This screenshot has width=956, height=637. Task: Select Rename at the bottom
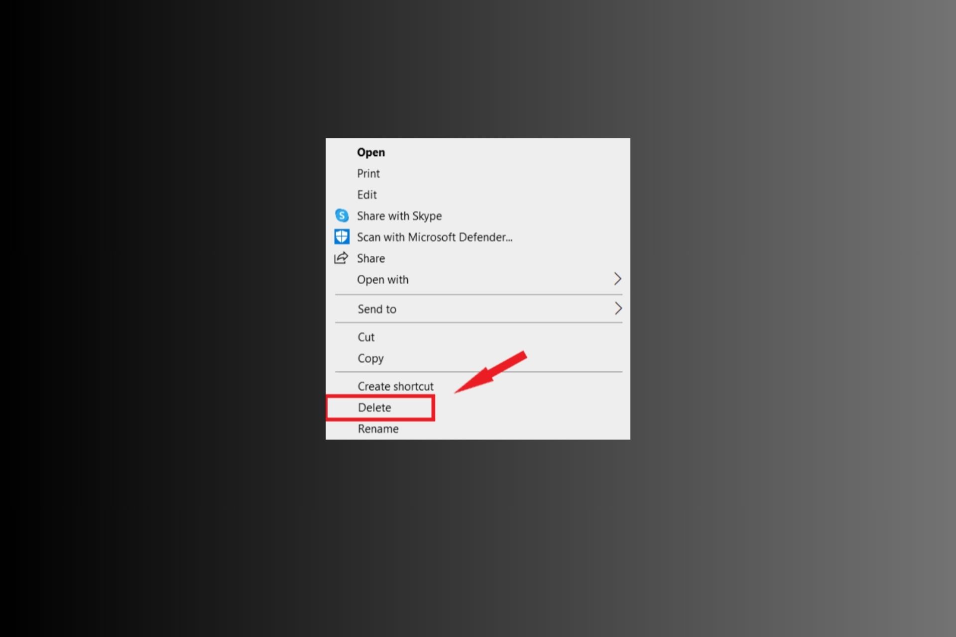378,428
